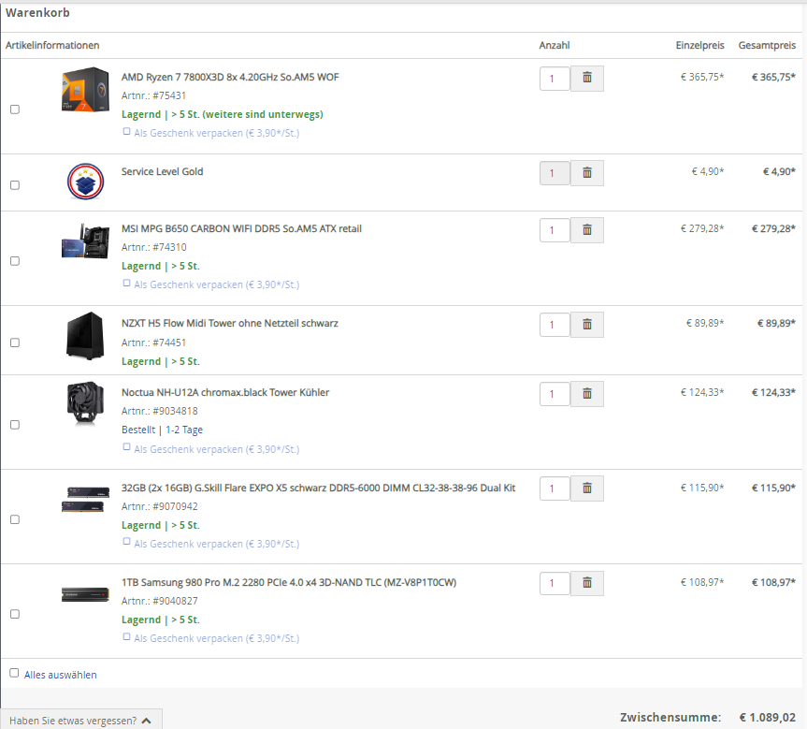Remove Service Level Gold via trash icon
The height and width of the screenshot is (729, 807).
586,173
